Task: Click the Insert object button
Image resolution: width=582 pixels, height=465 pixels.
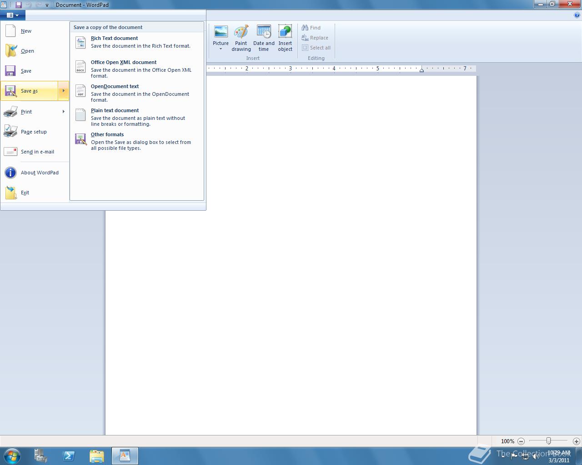Action: (x=285, y=38)
